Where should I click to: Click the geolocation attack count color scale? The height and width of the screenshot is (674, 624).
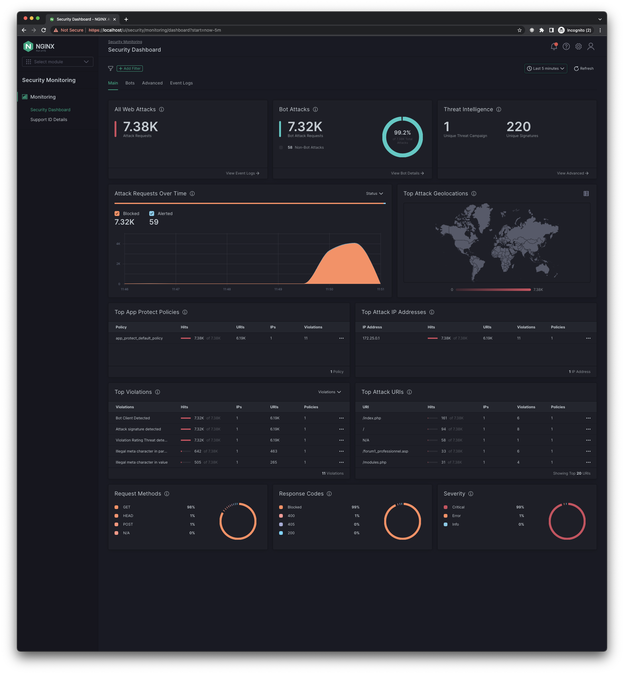point(493,289)
